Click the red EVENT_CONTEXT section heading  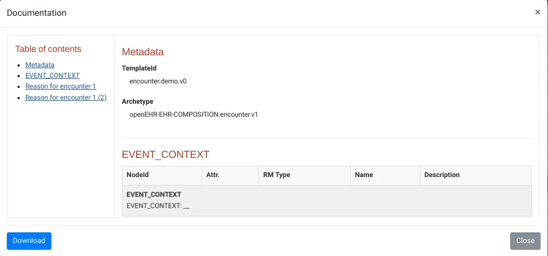[165, 154]
